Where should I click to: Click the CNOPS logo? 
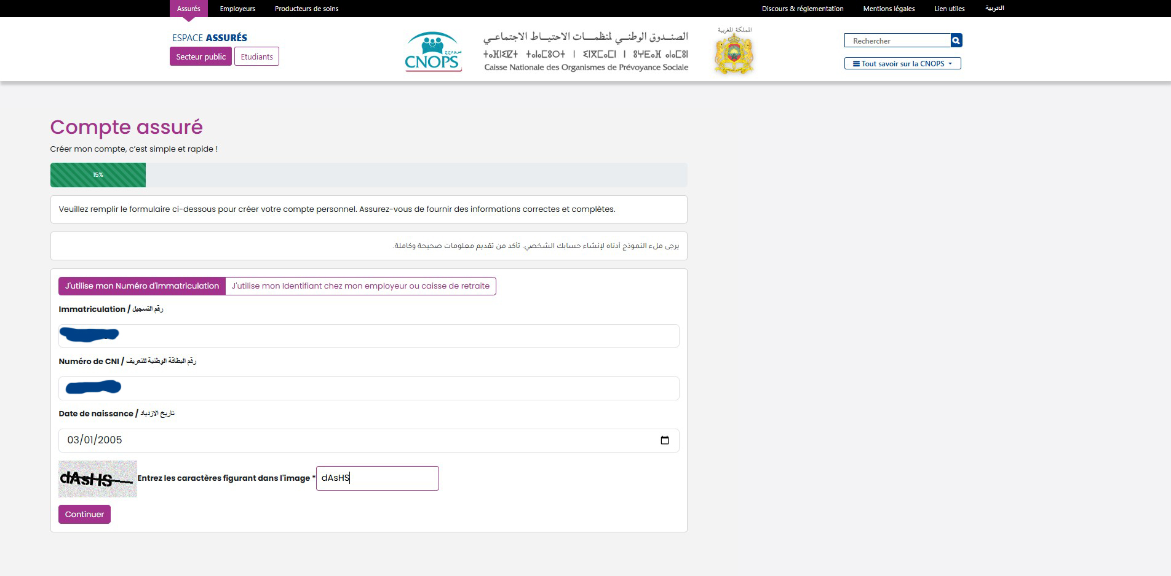[x=433, y=52]
